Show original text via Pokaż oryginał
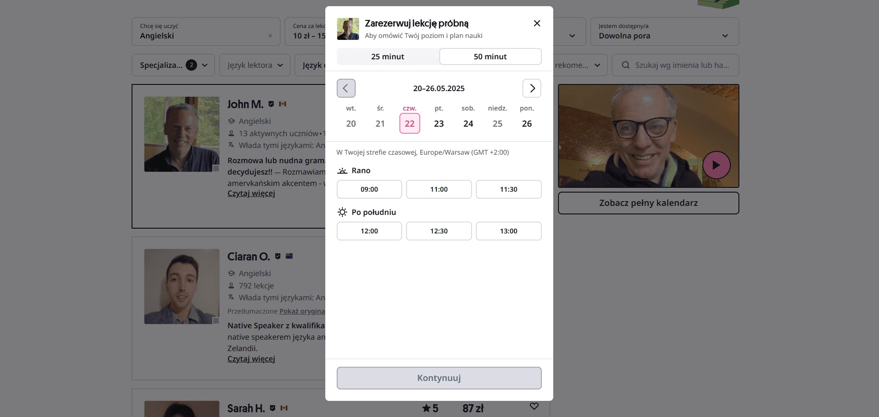Viewport: 879px width, 417px height. coord(302,311)
